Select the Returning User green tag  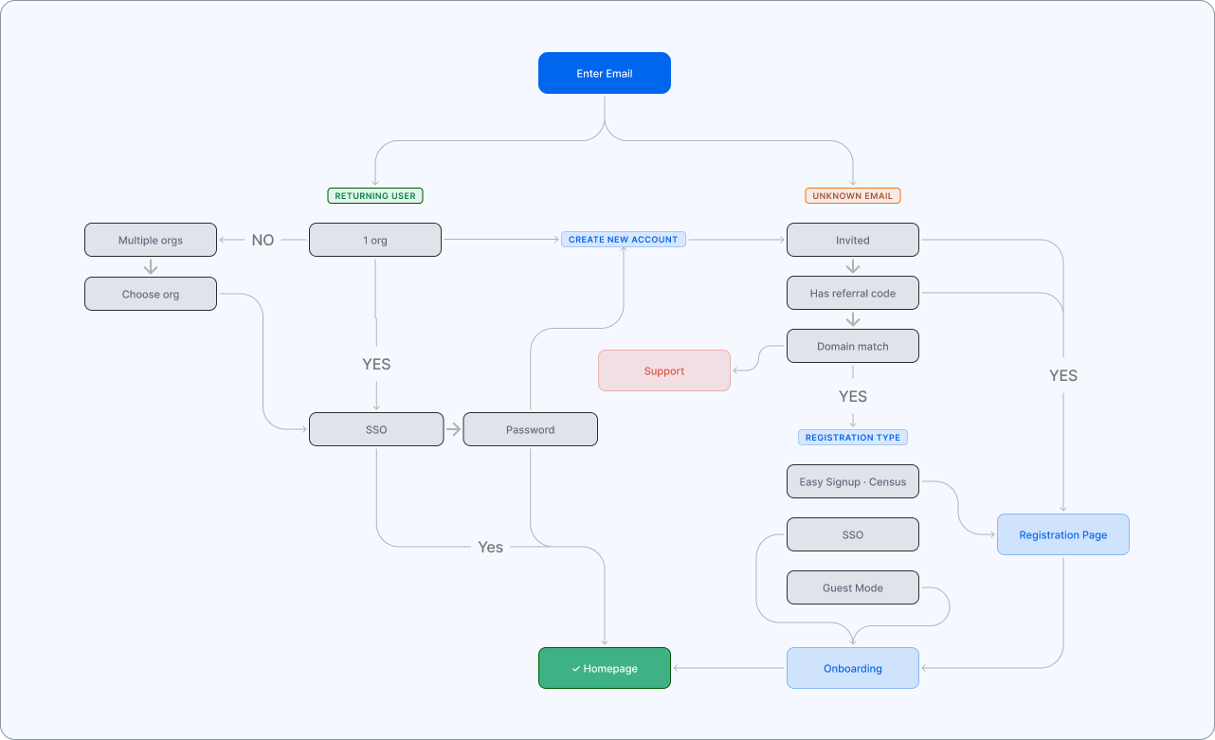[x=376, y=196]
